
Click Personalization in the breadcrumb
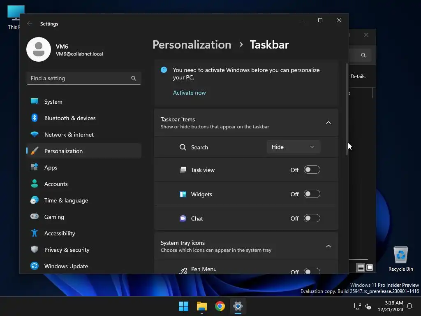click(x=192, y=44)
